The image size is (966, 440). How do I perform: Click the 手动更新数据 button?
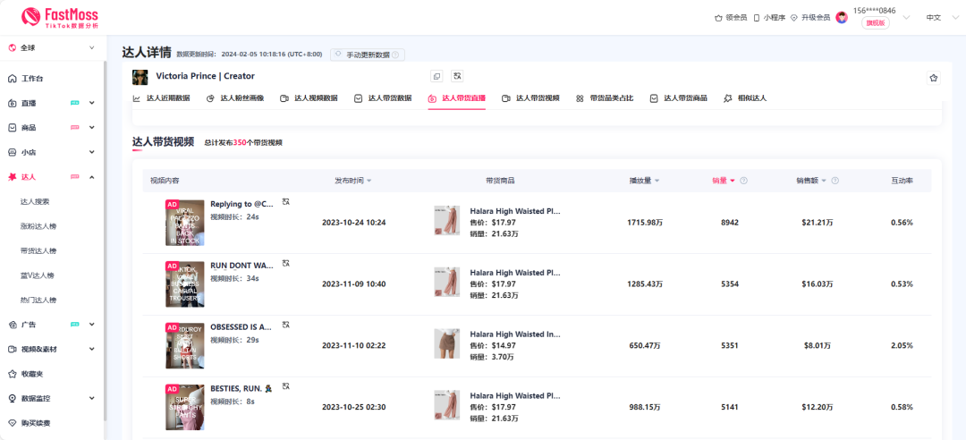[x=367, y=55]
